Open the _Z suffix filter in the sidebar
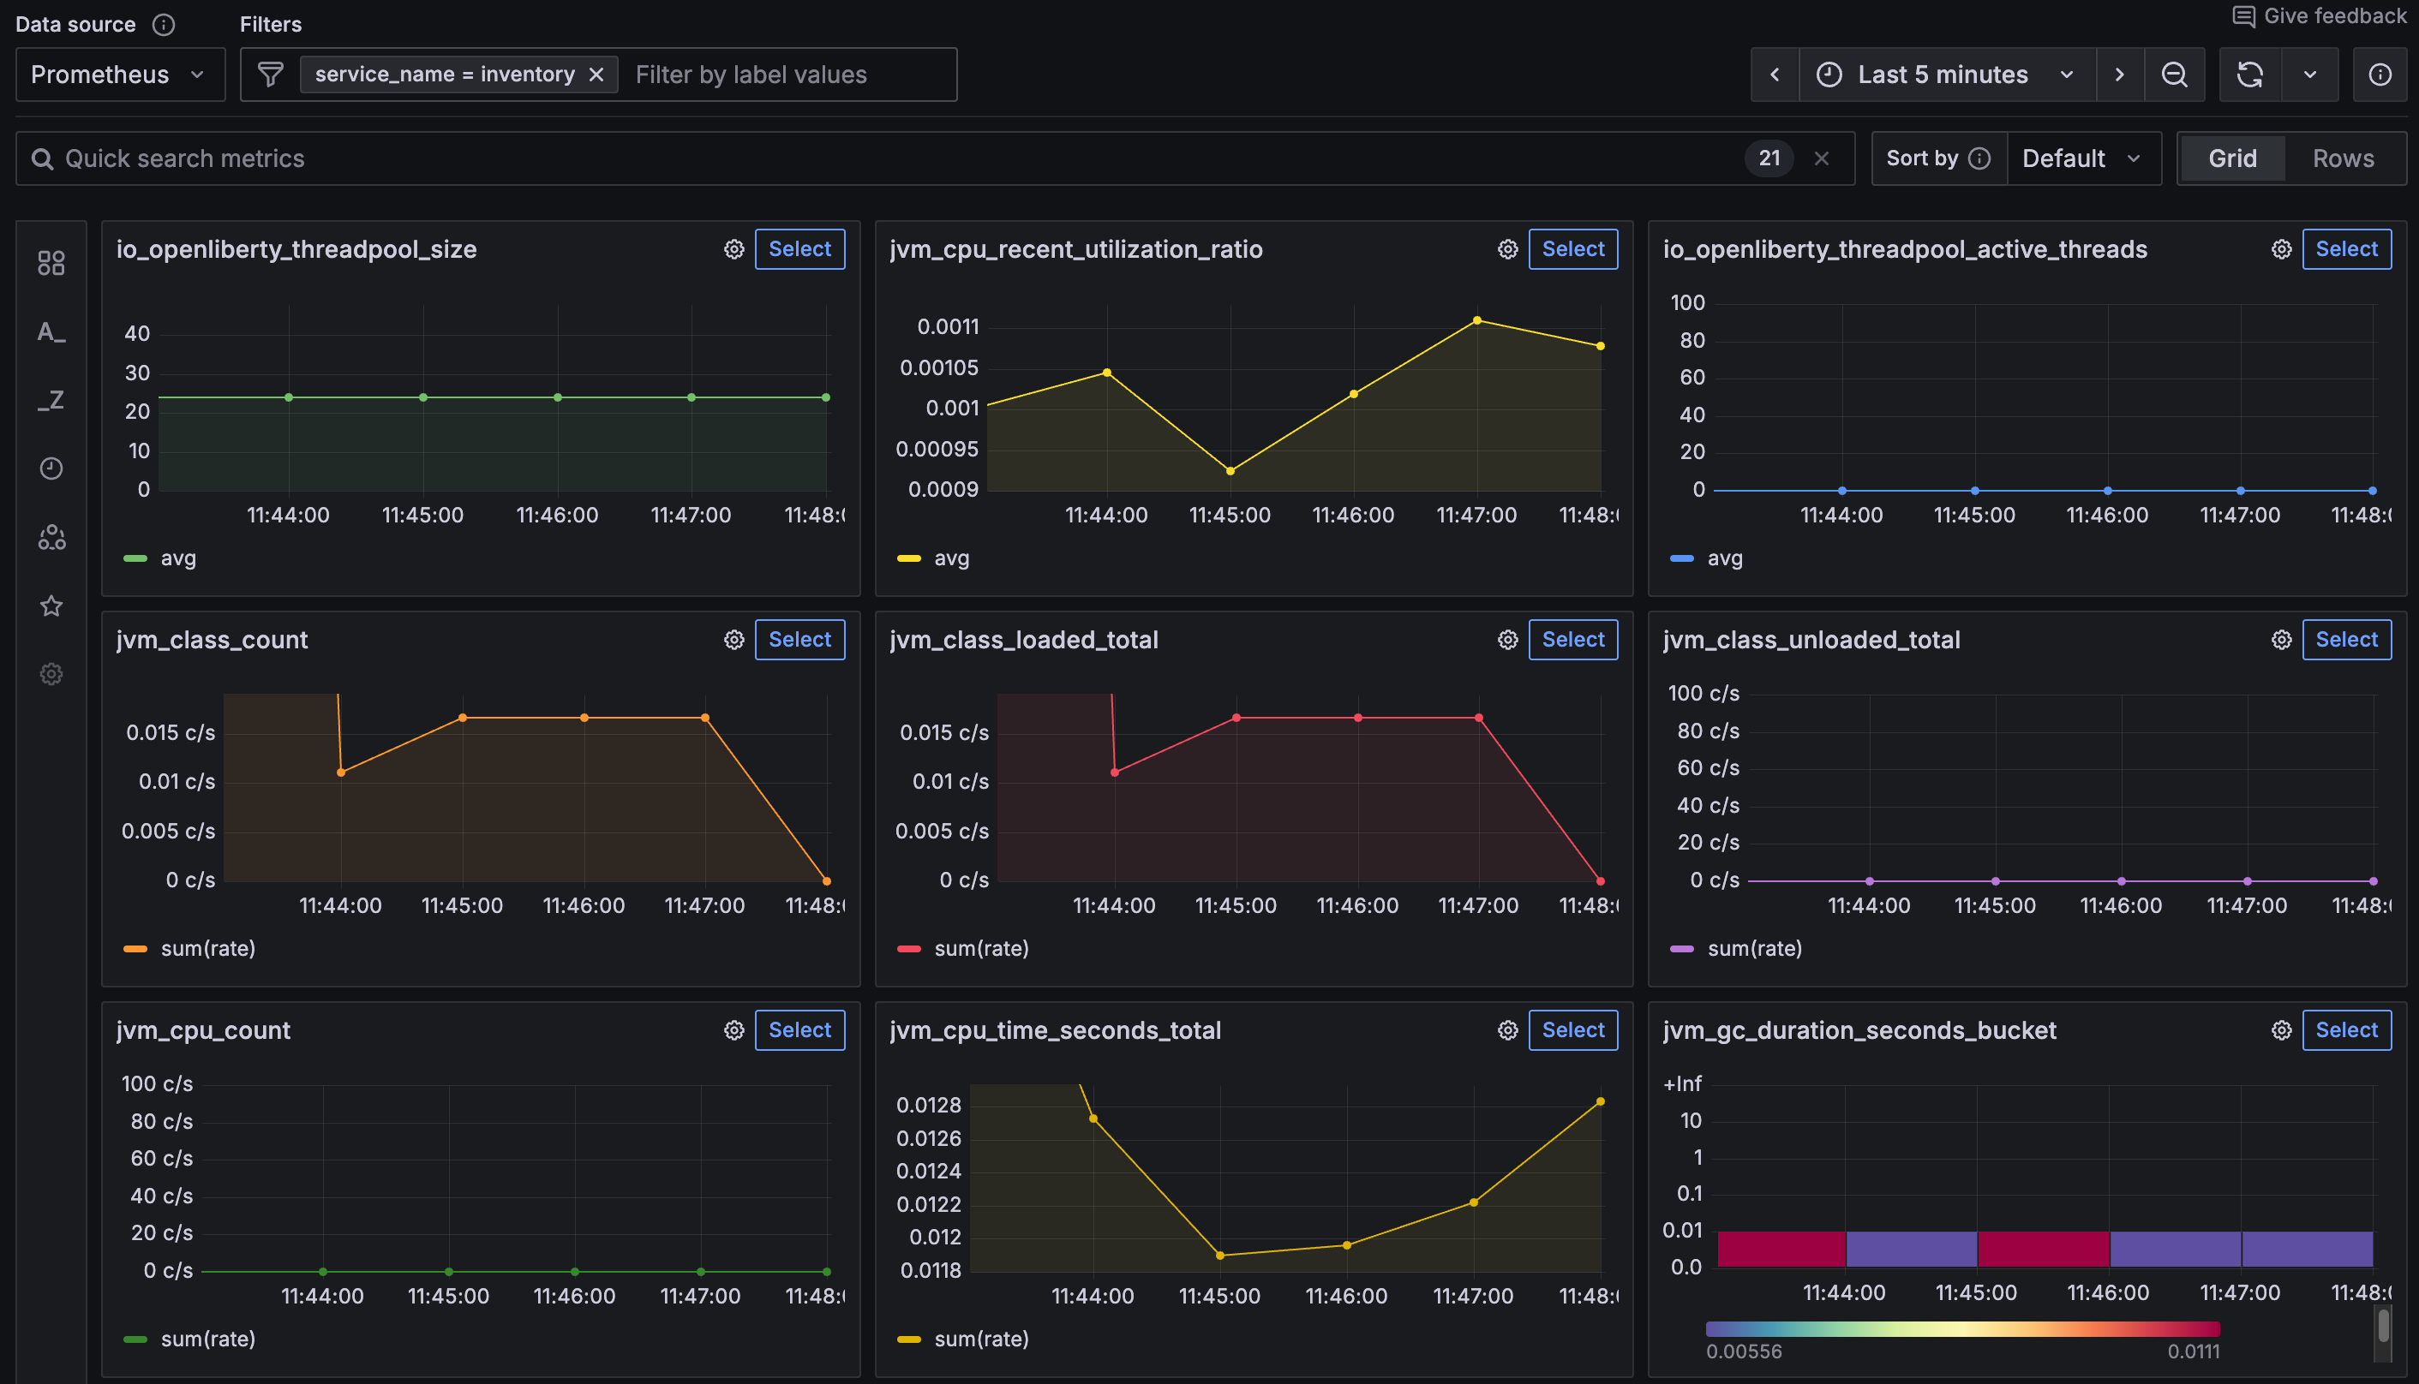This screenshot has height=1384, width=2419. (x=51, y=400)
